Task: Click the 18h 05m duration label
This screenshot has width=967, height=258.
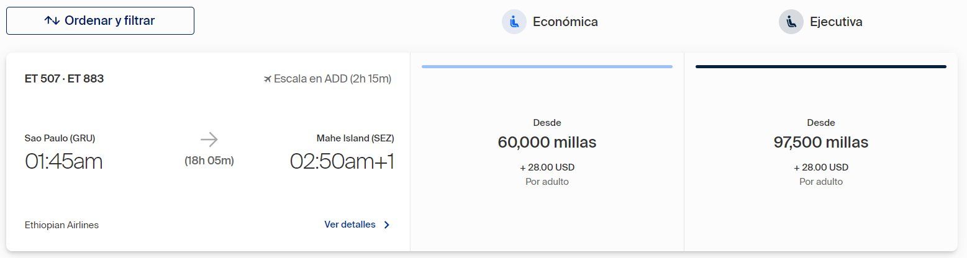Action: point(209,161)
